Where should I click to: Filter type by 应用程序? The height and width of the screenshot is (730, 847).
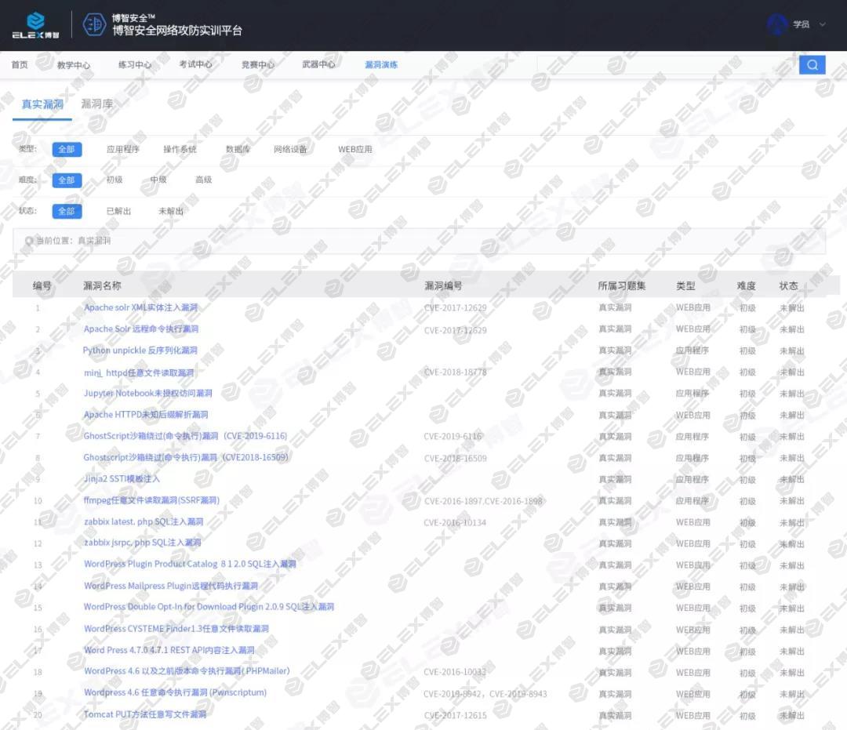(x=122, y=150)
